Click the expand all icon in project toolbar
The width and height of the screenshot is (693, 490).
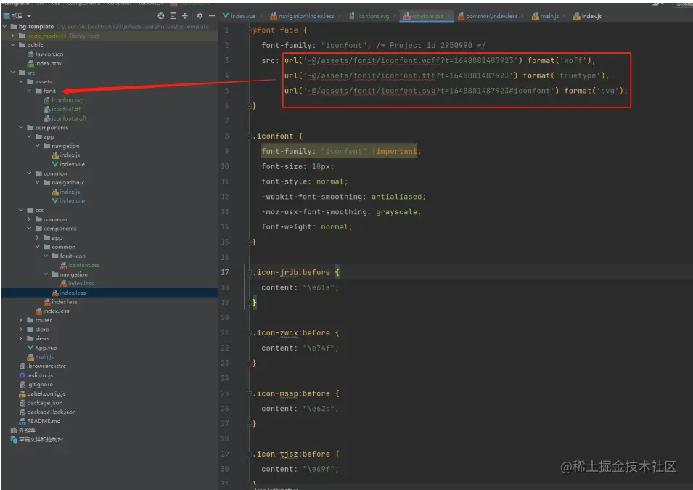pyautogui.click(x=173, y=16)
